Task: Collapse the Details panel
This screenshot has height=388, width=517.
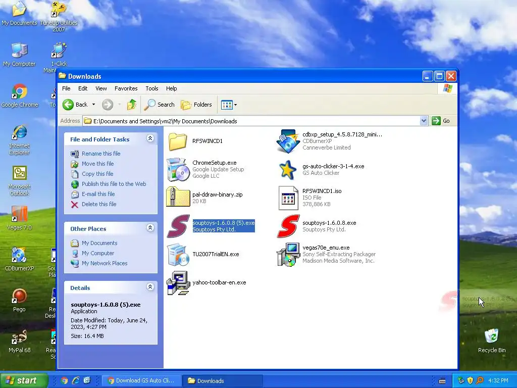Action: point(150,287)
